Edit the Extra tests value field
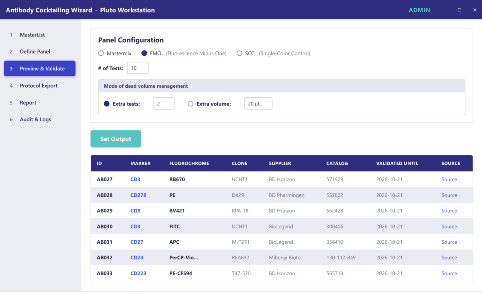 [x=164, y=103]
